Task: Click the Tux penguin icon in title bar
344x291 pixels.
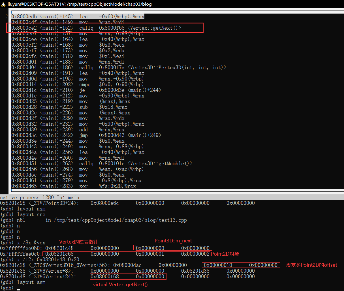Action: click(3, 4)
